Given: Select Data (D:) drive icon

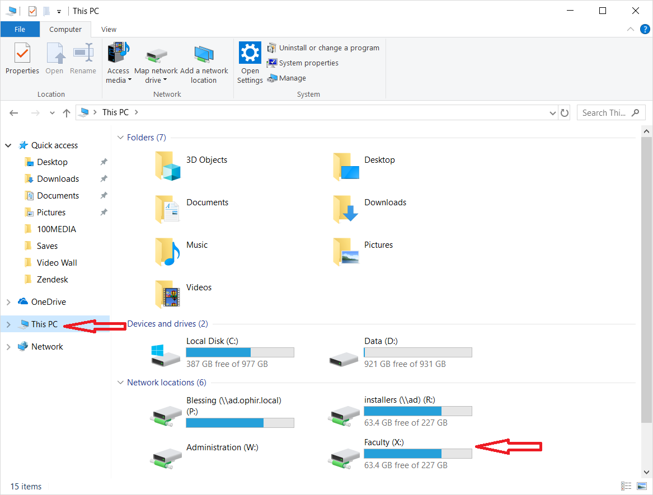Looking at the screenshot, I should point(344,359).
